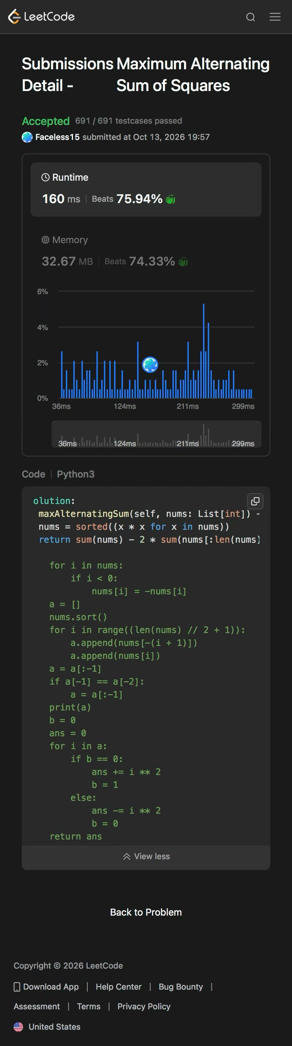
Task: Open the Help Center link
Action: pos(118,987)
